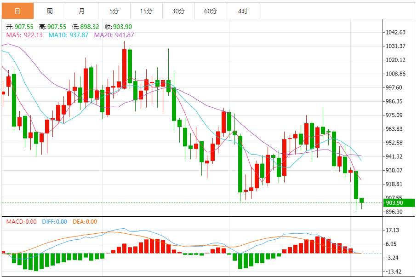
Task: Select the 日 daily chart tab
Action: click(18, 11)
